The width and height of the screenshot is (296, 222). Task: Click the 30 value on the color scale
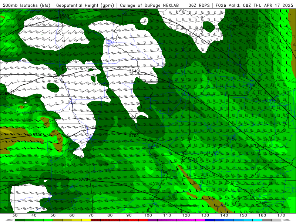click(x=15, y=215)
